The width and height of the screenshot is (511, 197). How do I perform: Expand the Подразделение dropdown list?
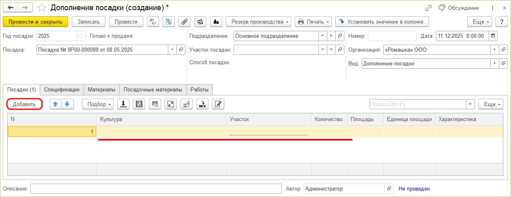tap(322, 36)
